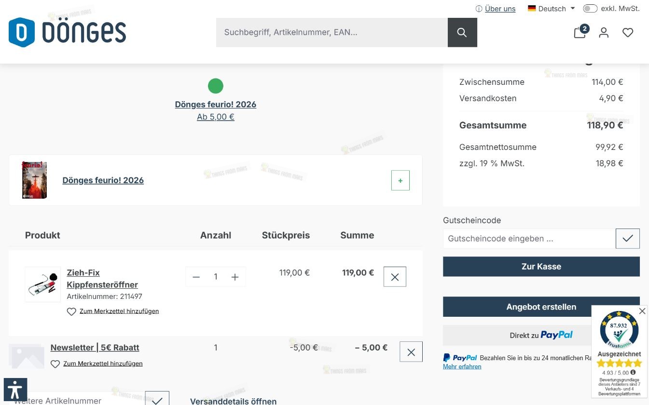Open the Über uns link
The width and height of the screenshot is (649, 405).
coord(500,9)
